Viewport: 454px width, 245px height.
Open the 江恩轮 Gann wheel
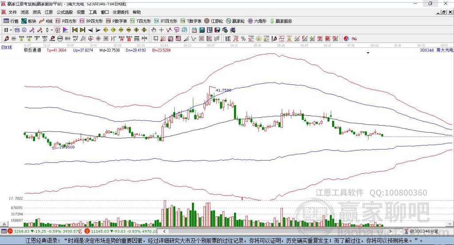214,21
